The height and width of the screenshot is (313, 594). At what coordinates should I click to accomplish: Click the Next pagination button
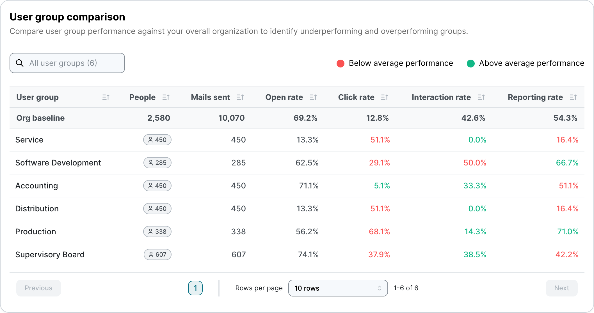tap(561, 288)
